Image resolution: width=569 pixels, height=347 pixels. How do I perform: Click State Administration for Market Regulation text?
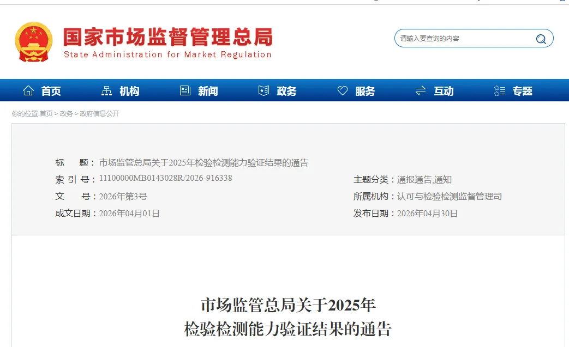click(x=167, y=54)
